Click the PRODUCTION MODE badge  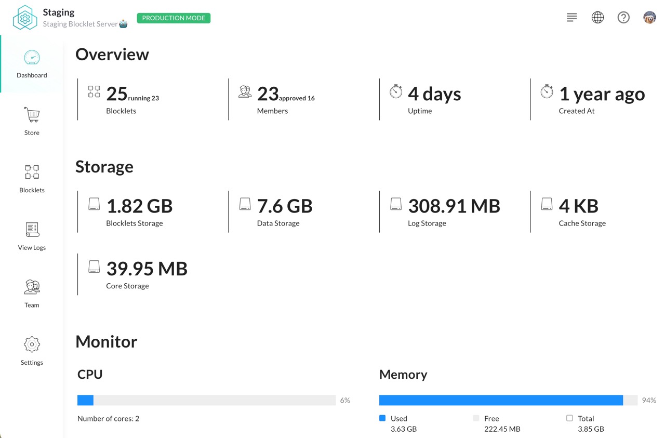click(174, 18)
